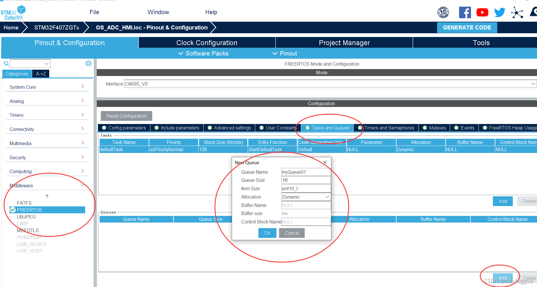This screenshot has width=537, height=287.
Task: Click the Queues section Add button
Action: tap(503, 278)
